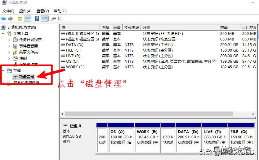259x160 pixels.
Task: Select 性能 in the tree
Action: (23, 58)
